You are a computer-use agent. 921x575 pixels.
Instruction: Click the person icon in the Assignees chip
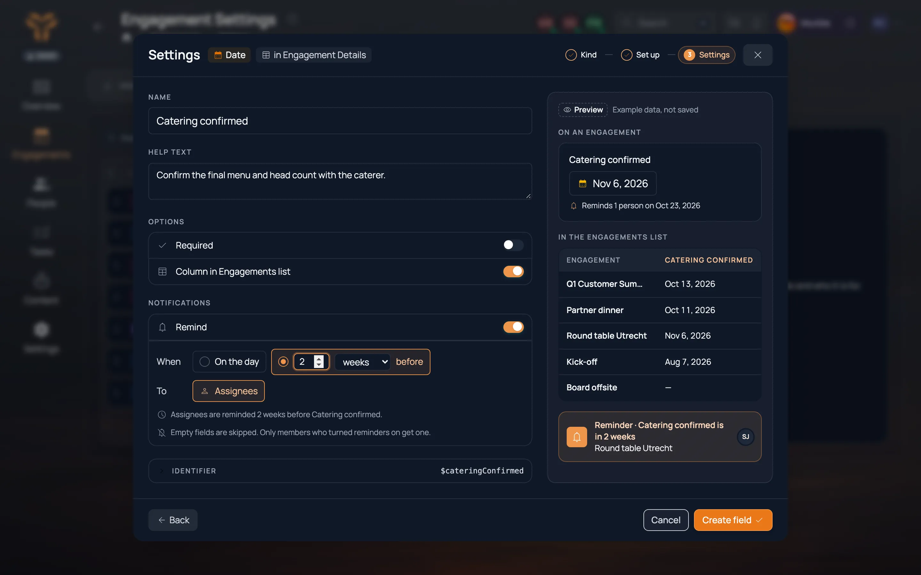204,391
